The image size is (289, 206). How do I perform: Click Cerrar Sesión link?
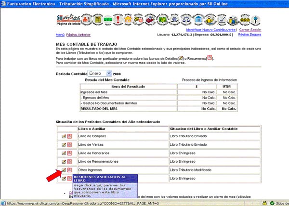pyautogui.click(x=250, y=30)
